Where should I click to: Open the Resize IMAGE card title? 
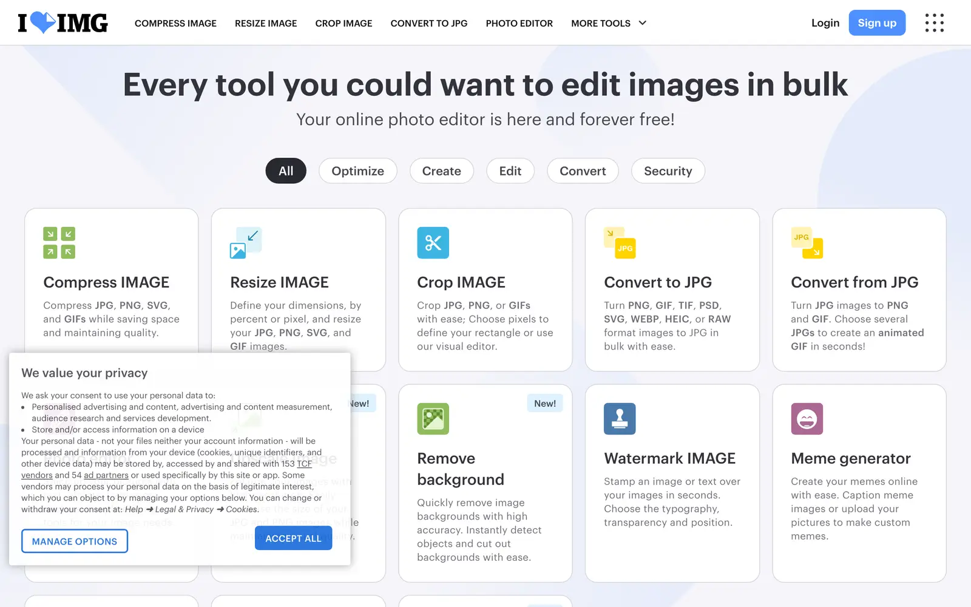pos(279,282)
